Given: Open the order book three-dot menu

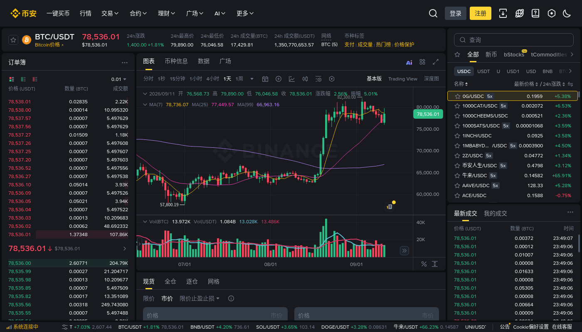Looking at the screenshot, I should (x=125, y=63).
